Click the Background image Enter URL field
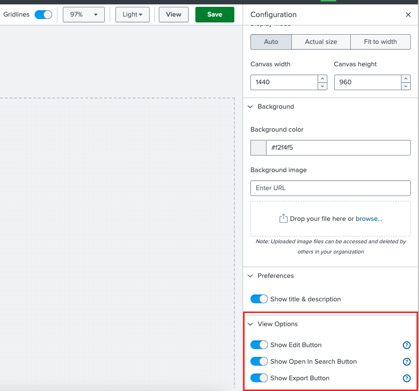The width and height of the screenshot is (419, 391). [330, 188]
